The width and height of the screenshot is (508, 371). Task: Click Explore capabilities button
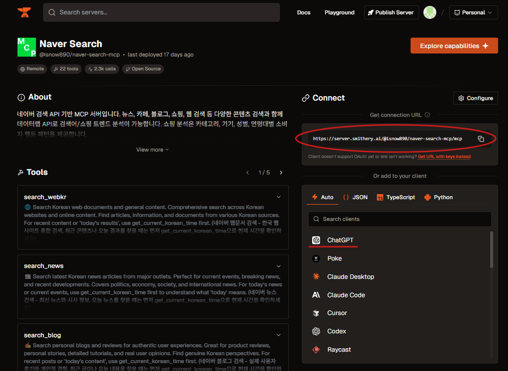pyautogui.click(x=454, y=46)
